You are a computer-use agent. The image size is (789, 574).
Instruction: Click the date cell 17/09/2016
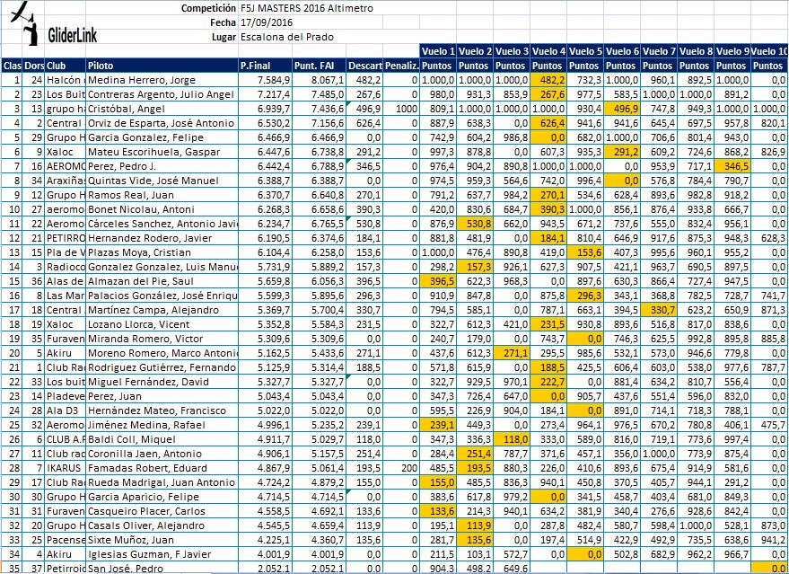tap(266, 22)
